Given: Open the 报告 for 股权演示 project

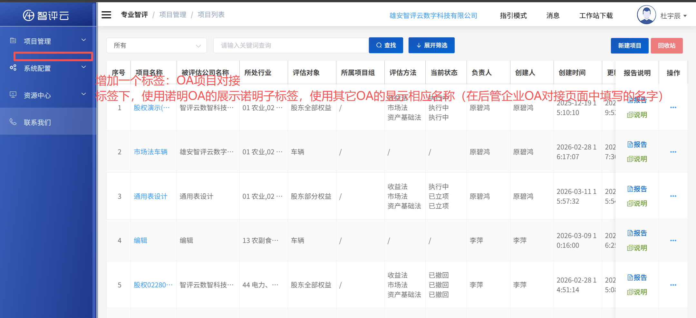Looking at the screenshot, I should tap(637, 100).
